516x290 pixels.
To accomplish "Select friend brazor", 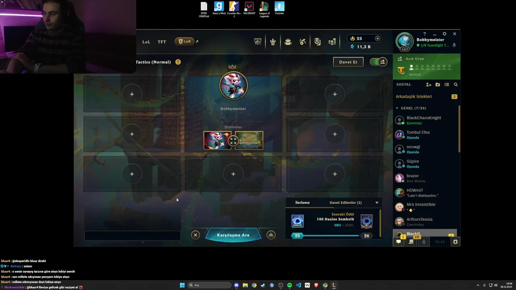I will click(426, 178).
